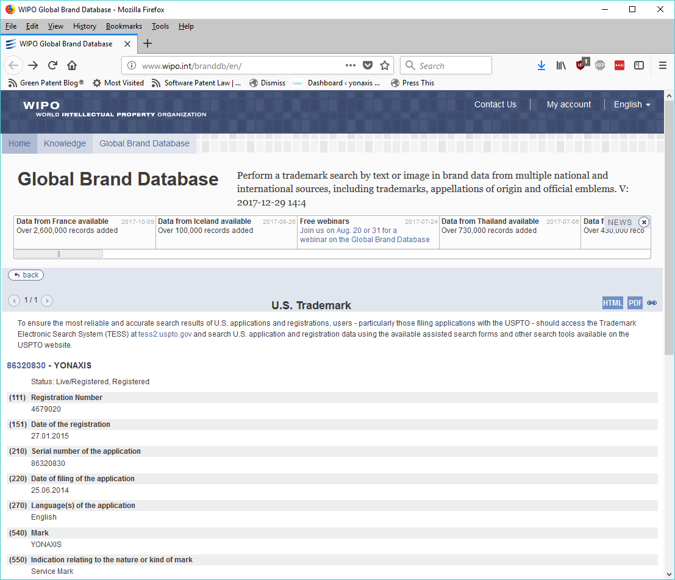This screenshot has height=580, width=675.
Task: Open the English language dropdown
Action: click(632, 105)
